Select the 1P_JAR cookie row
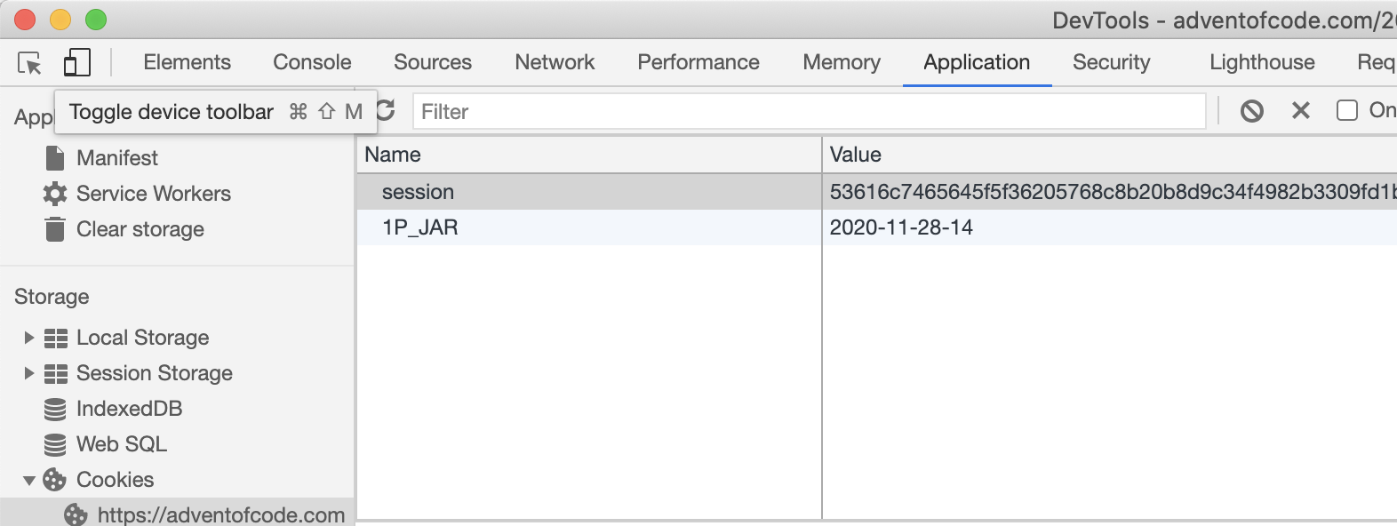This screenshot has height=526, width=1397. pos(420,227)
